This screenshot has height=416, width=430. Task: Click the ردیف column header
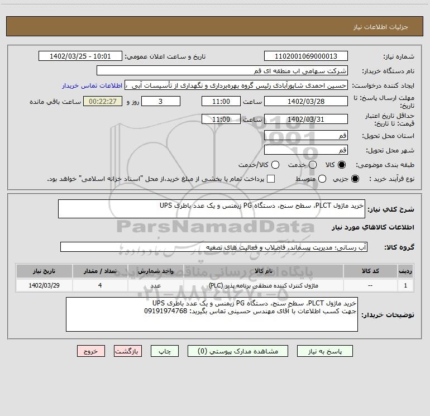point(405,271)
